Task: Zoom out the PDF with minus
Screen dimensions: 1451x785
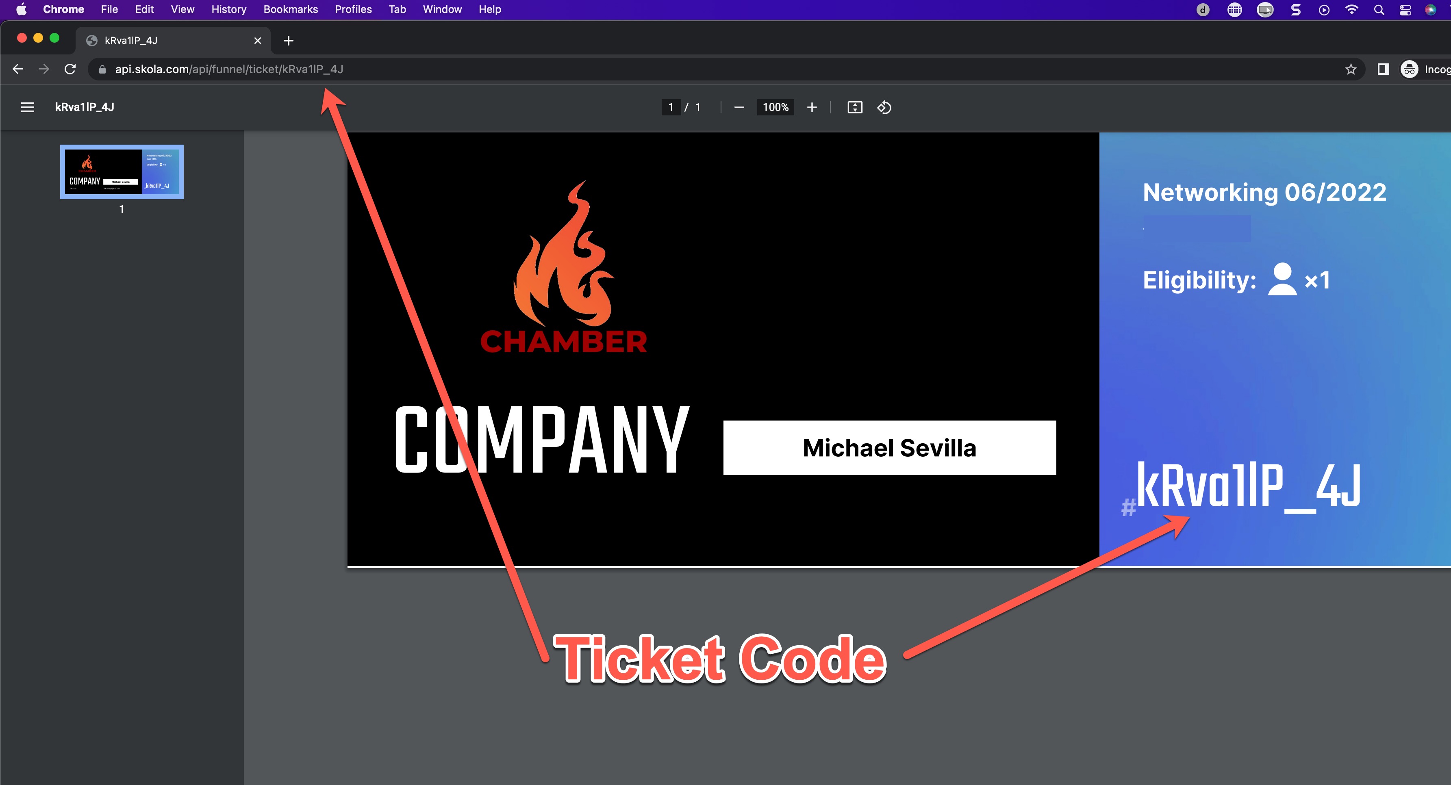Action: 739,107
